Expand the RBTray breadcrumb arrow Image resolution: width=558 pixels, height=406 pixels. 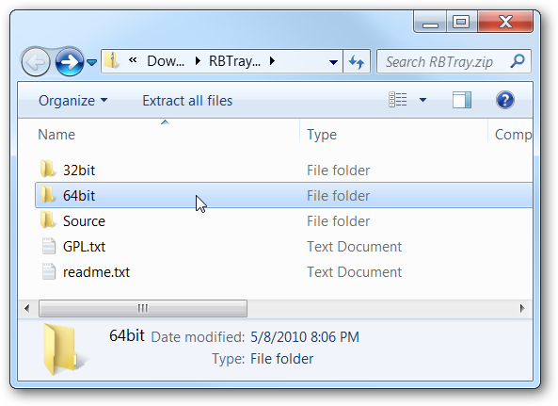click(x=272, y=61)
